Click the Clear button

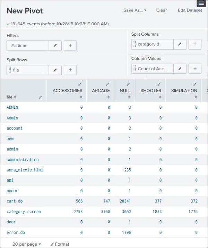pyautogui.click(x=162, y=10)
